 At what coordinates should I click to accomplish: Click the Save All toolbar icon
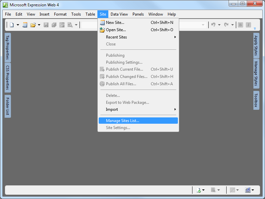pos(54,25)
